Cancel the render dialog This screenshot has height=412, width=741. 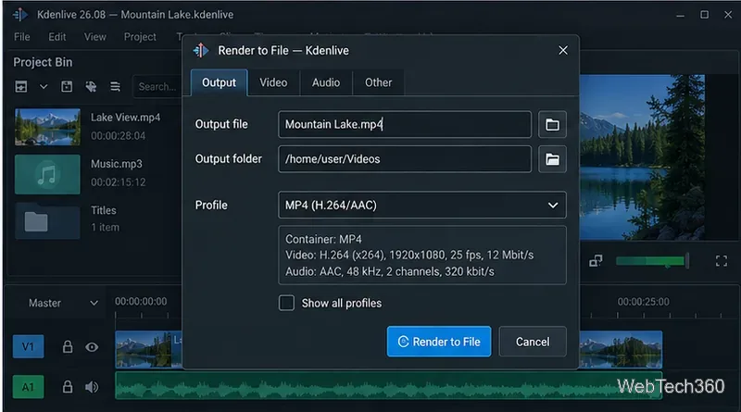tap(532, 341)
